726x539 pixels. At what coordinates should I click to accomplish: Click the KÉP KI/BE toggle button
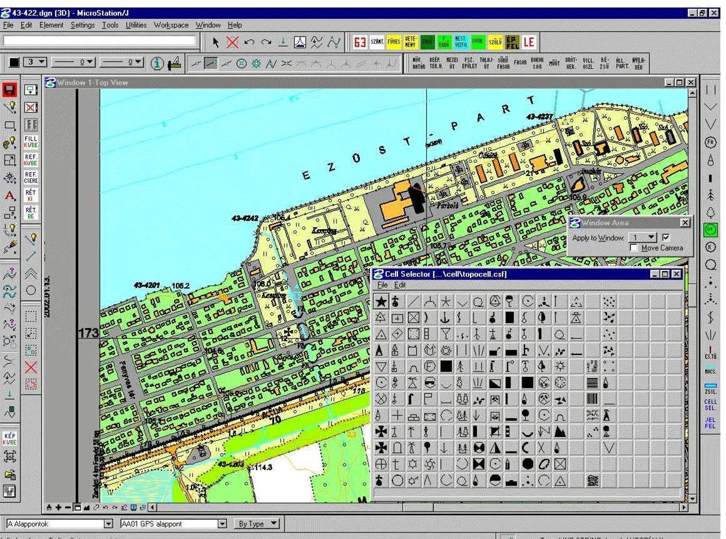click(x=10, y=437)
